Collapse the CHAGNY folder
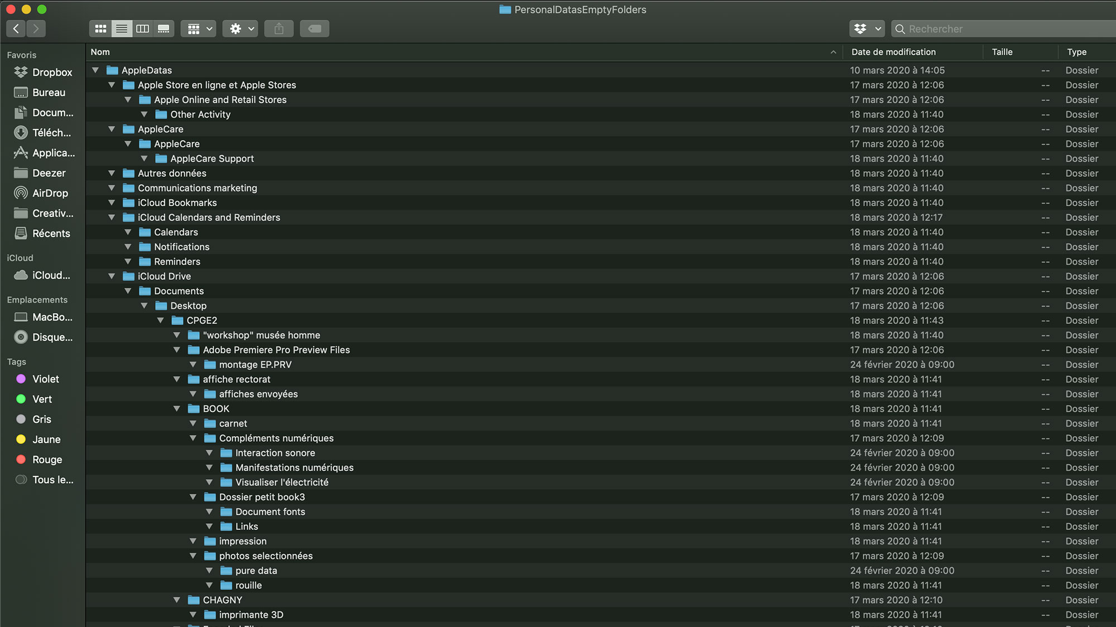This screenshot has width=1116, height=627. 176,600
